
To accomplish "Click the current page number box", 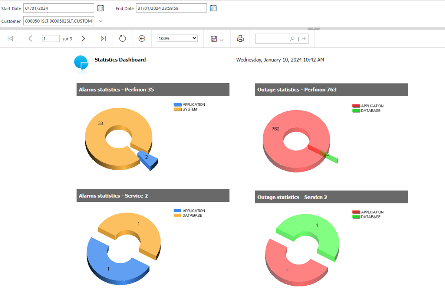I will (51, 38).
